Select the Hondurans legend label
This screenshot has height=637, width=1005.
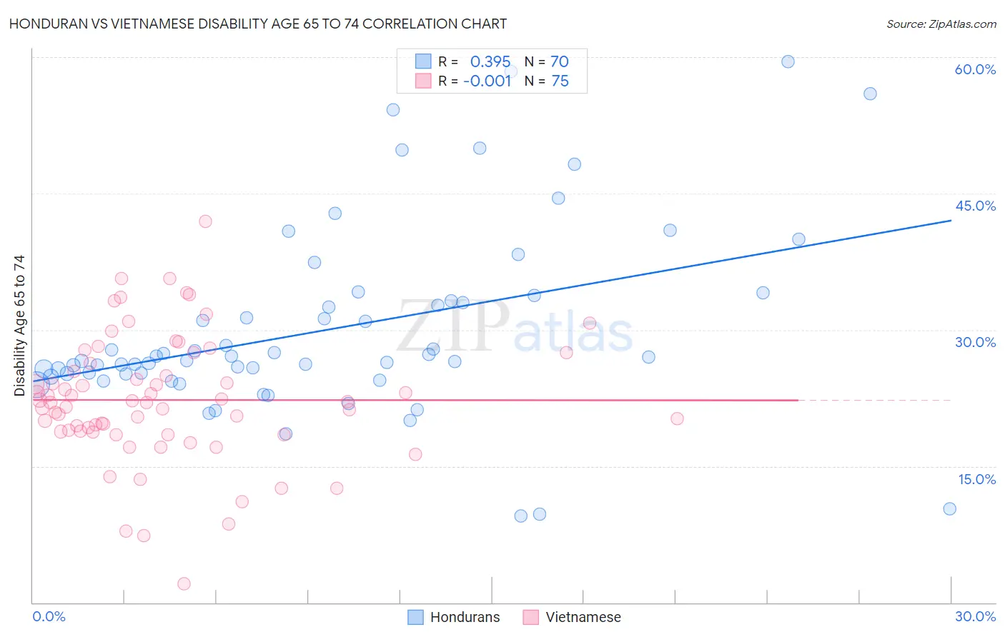click(x=465, y=617)
